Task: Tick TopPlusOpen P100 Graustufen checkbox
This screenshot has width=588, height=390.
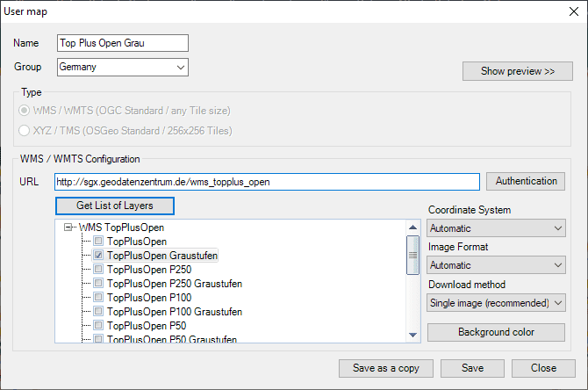Action: [x=98, y=311]
